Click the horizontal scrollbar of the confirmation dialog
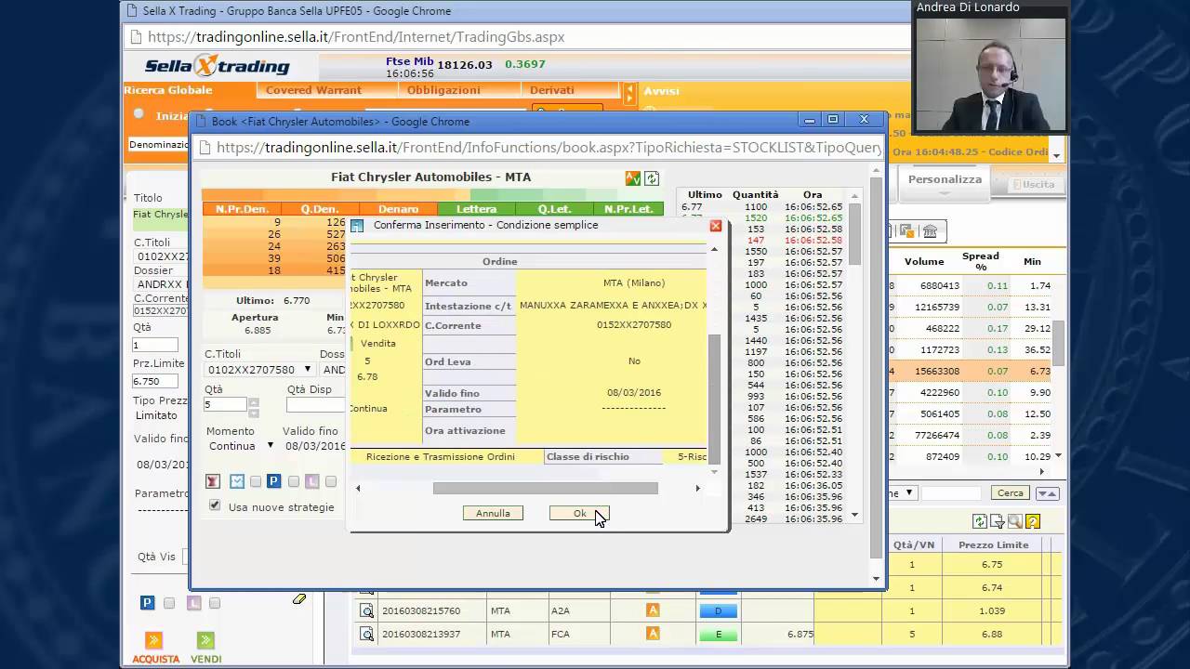This screenshot has width=1190, height=669. (546, 488)
